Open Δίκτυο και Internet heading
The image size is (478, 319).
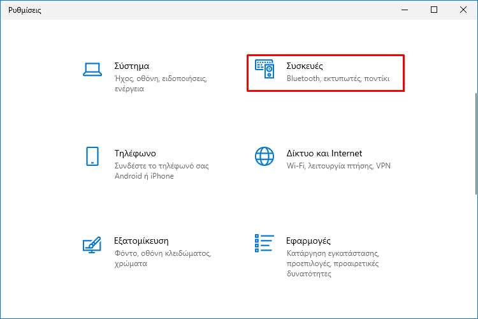(x=324, y=153)
